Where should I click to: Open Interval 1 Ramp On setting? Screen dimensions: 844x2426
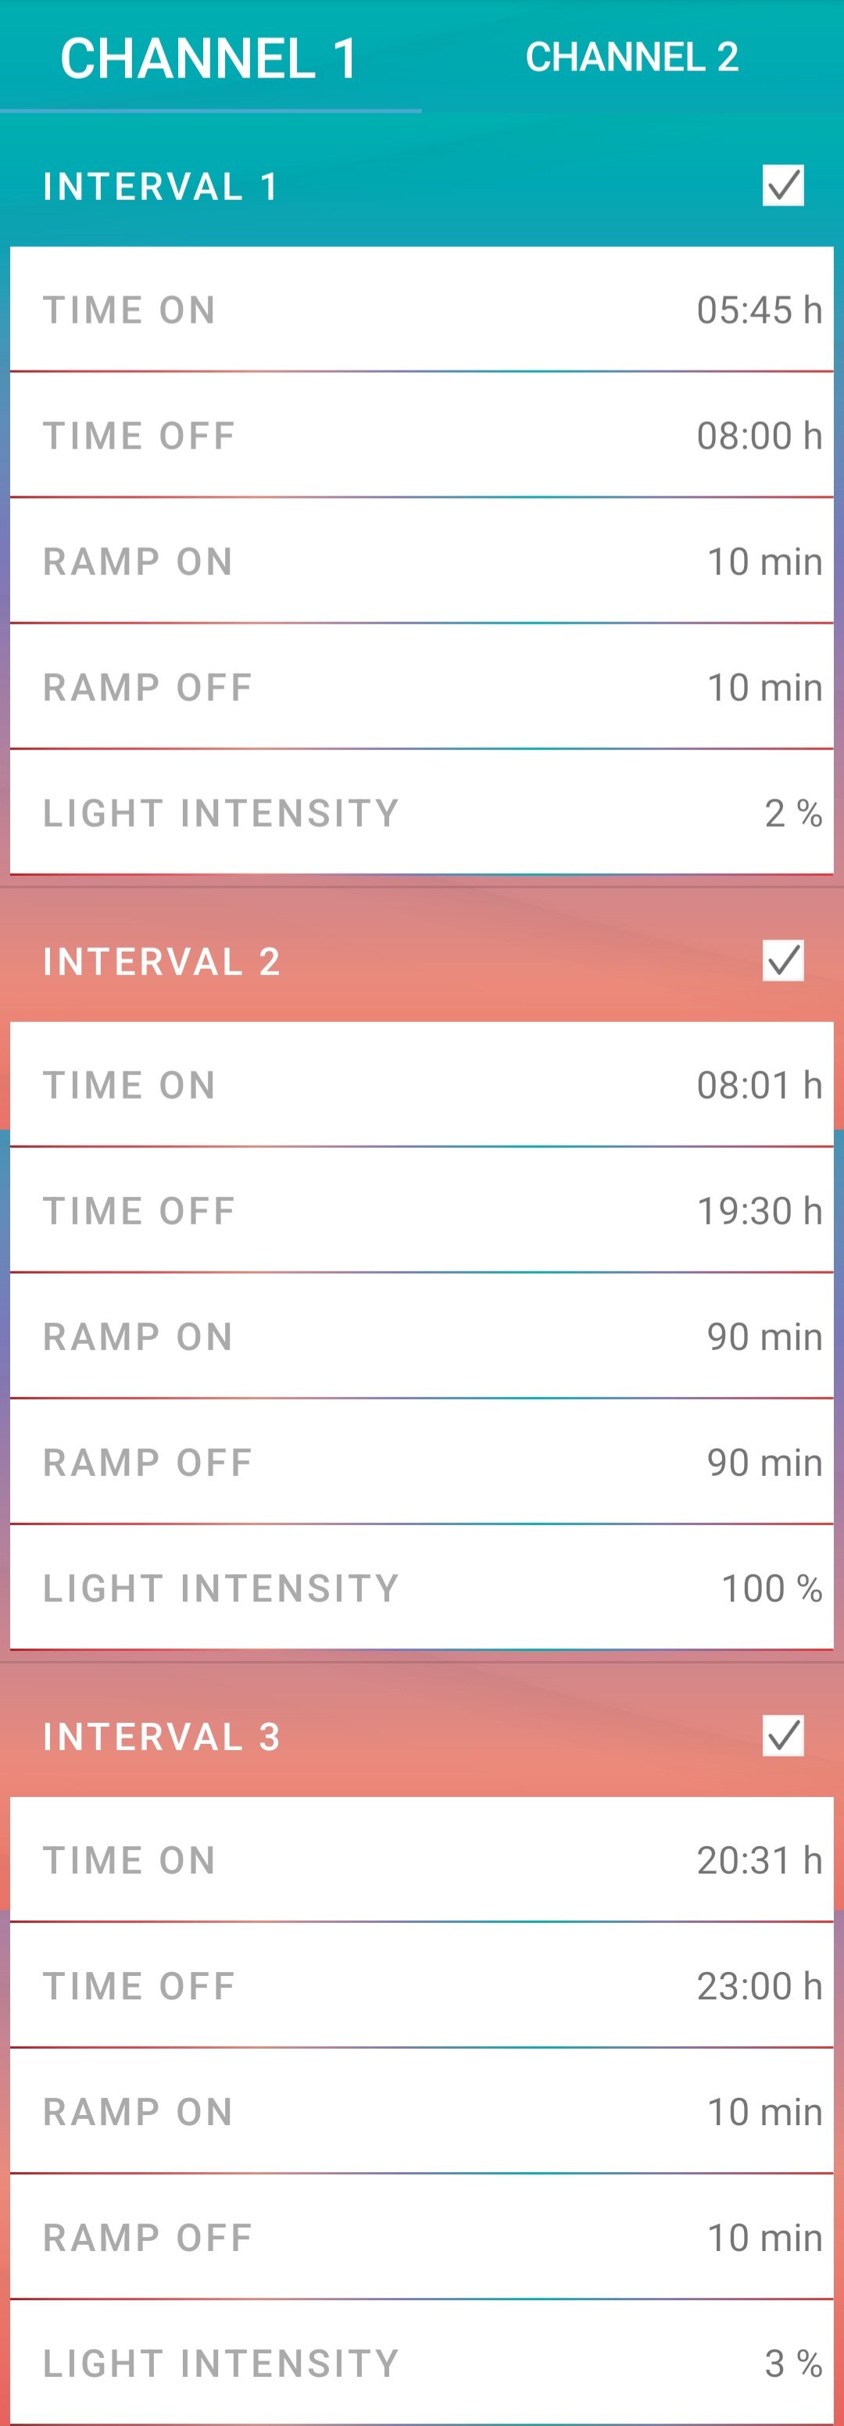[x=422, y=561]
